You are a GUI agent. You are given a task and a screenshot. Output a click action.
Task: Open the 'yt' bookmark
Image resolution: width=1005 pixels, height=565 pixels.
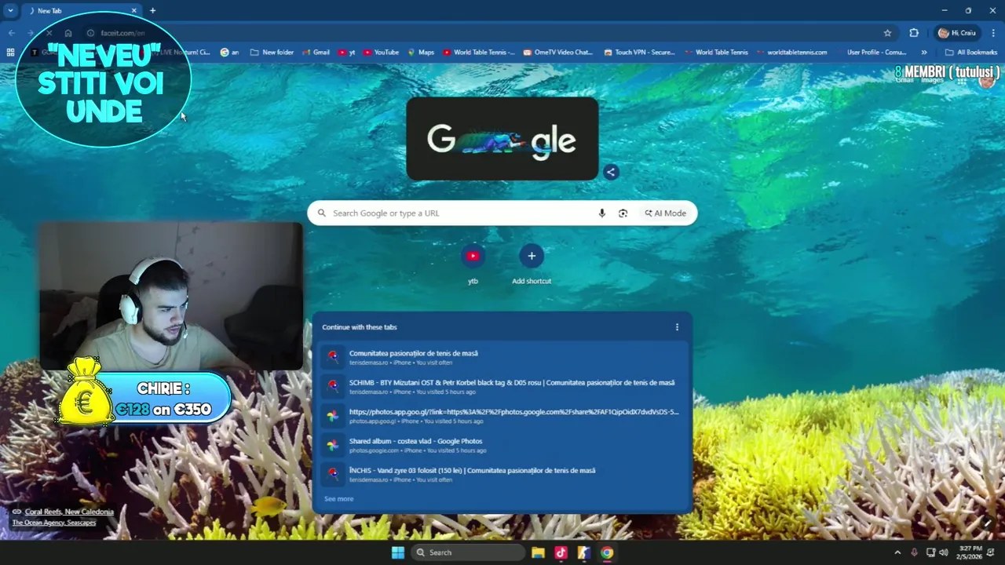coord(346,53)
